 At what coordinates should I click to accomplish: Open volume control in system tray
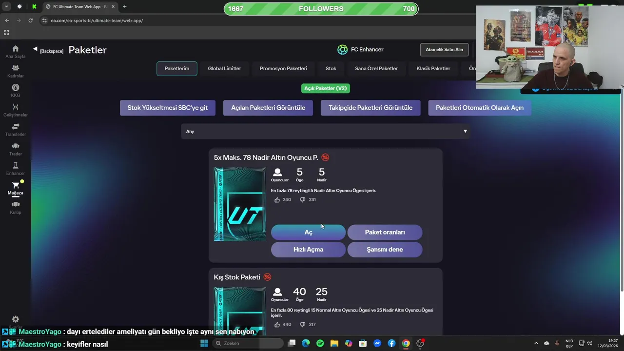point(589,343)
